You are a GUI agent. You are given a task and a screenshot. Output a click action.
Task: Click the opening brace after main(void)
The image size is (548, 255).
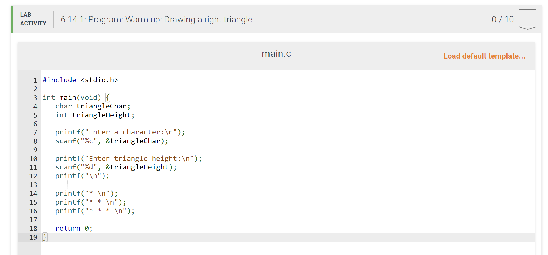tap(108, 97)
